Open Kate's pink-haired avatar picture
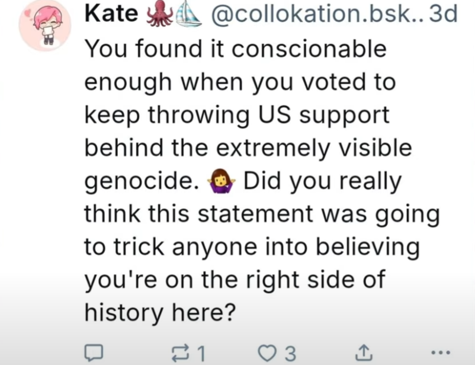Image resolution: width=475 pixels, height=365 pixels. (45, 25)
